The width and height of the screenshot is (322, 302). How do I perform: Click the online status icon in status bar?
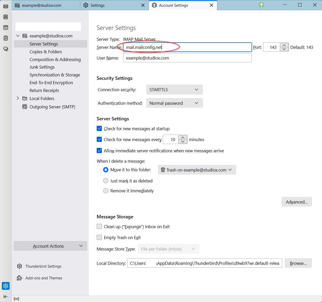[x=16, y=299]
